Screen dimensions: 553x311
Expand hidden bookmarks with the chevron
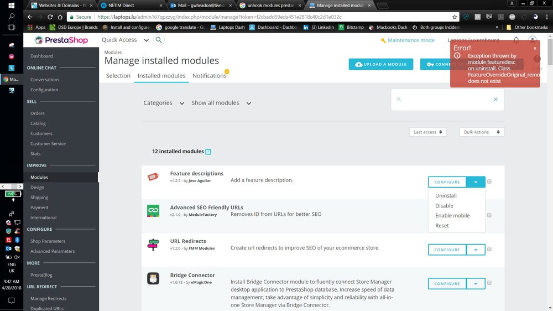(497, 27)
